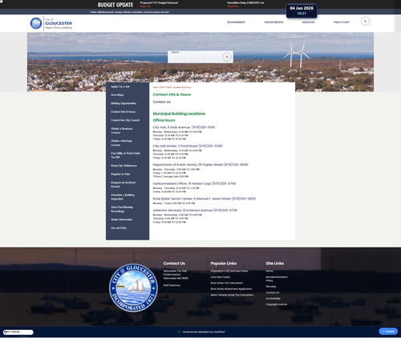Image resolution: width=401 pixels, height=338 pixels.
Task: Click first Read On link under Proposed Budget
Action: 145,6
